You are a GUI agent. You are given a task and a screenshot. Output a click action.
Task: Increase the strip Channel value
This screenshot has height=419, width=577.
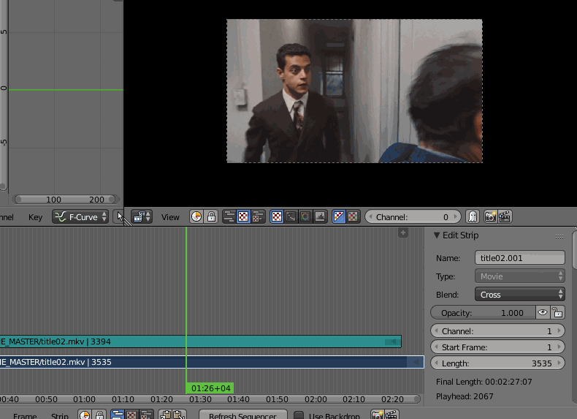(559, 331)
